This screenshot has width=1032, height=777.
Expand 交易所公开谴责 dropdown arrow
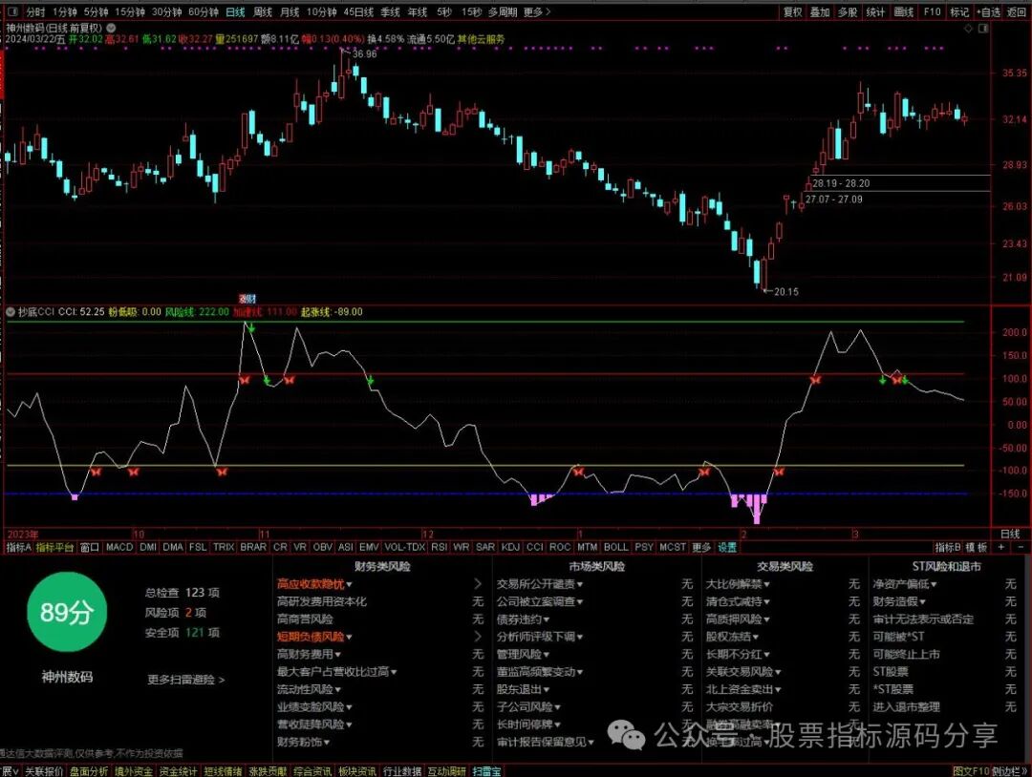pyautogui.click(x=579, y=584)
